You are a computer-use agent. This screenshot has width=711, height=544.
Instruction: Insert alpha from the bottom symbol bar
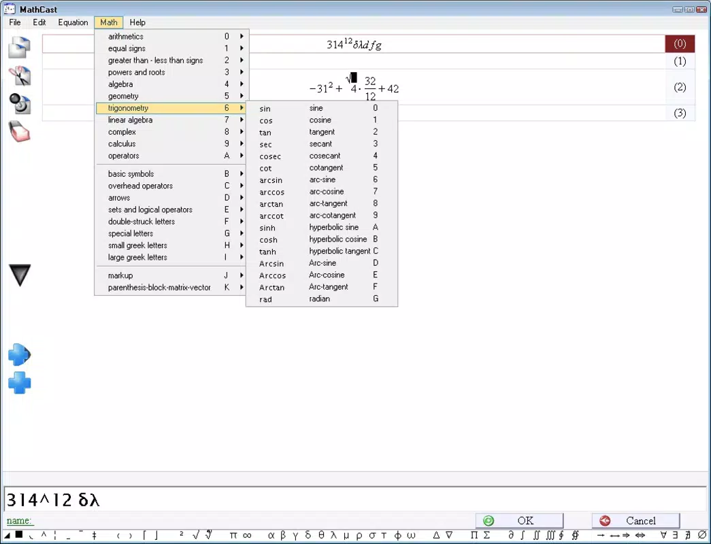coord(271,535)
